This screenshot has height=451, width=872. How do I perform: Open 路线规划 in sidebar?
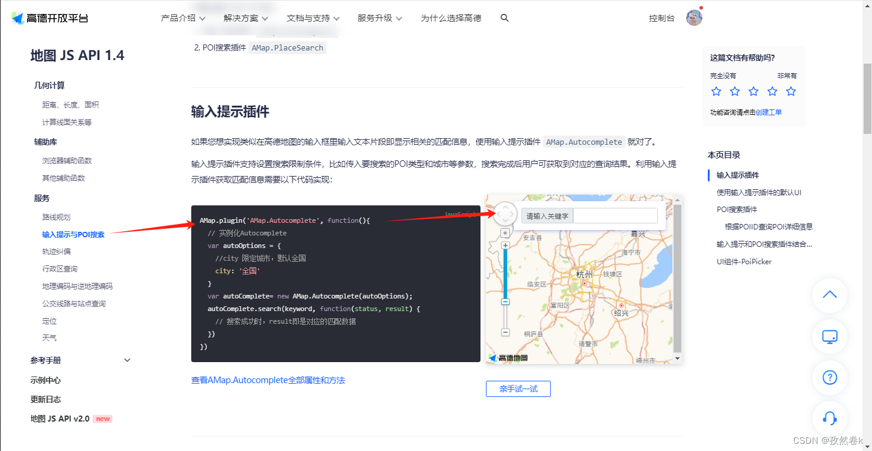click(x=56, y=217)
